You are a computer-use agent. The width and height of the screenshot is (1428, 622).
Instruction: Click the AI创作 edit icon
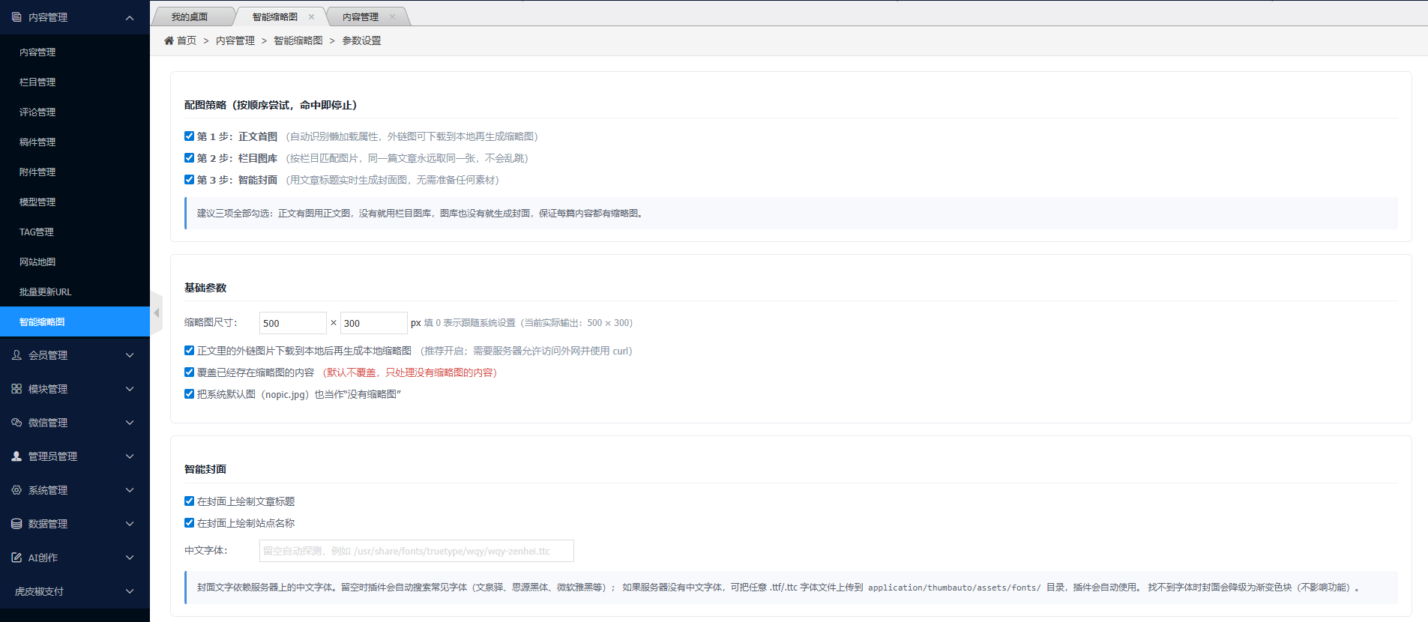pos(16,558)
